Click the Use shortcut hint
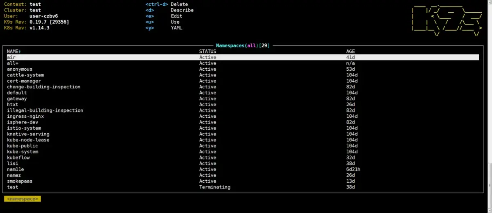This screenshot has width=492, height=213. coord(175,22)
